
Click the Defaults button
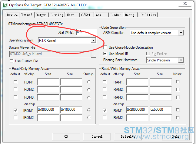point(128,136)
